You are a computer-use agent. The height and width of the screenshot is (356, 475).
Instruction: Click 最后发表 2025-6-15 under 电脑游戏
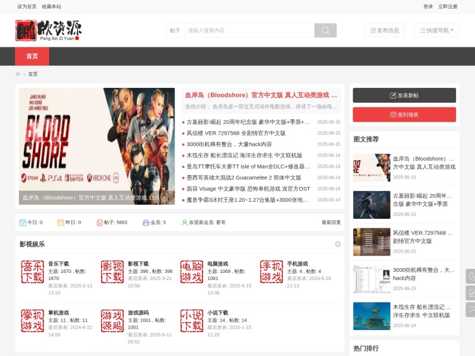point(229,290)
